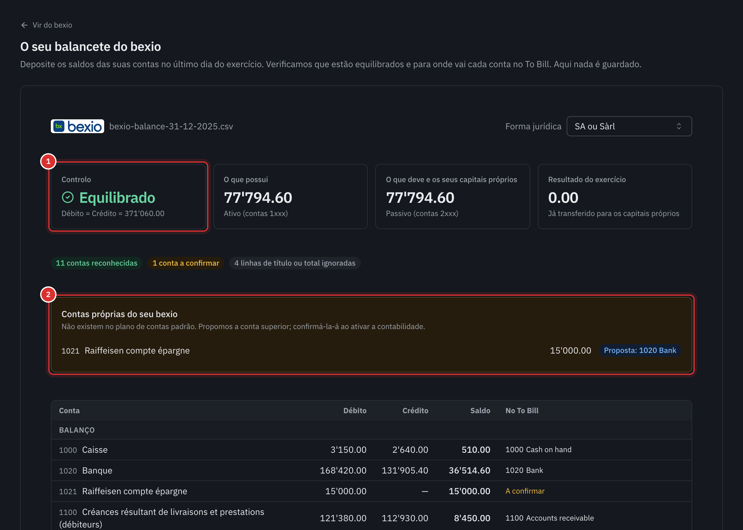Click the 'O que possui' card

point(290,197)
